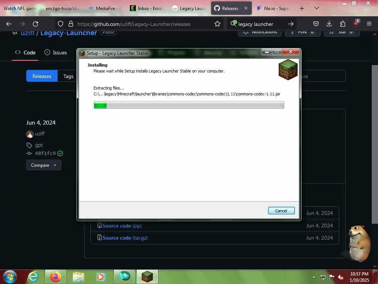This screenshot has height=284, width=378.
Task: Cancel the Legacy Launcher setup
Action: 281,210
